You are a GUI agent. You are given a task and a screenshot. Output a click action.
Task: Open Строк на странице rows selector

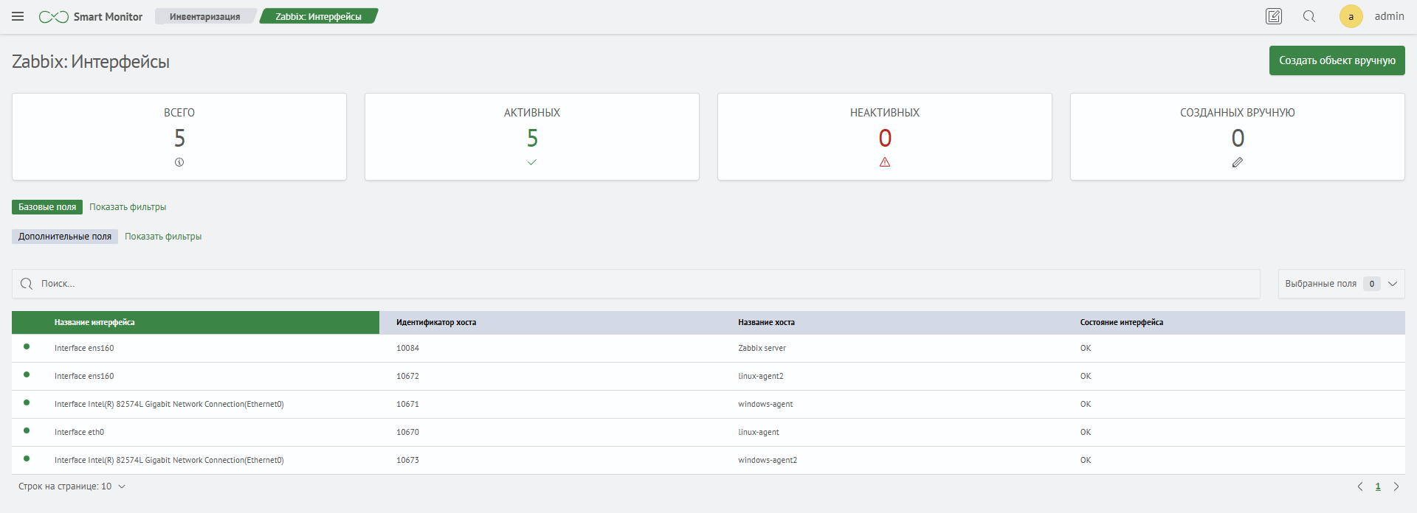pyautogui.click(x=72, y=486)
